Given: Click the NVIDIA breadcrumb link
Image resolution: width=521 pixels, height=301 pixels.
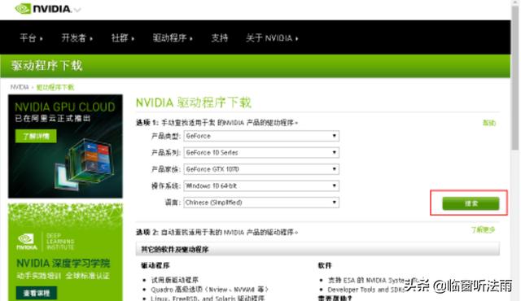Looking at the screenshot, I should tap(20, 87).
